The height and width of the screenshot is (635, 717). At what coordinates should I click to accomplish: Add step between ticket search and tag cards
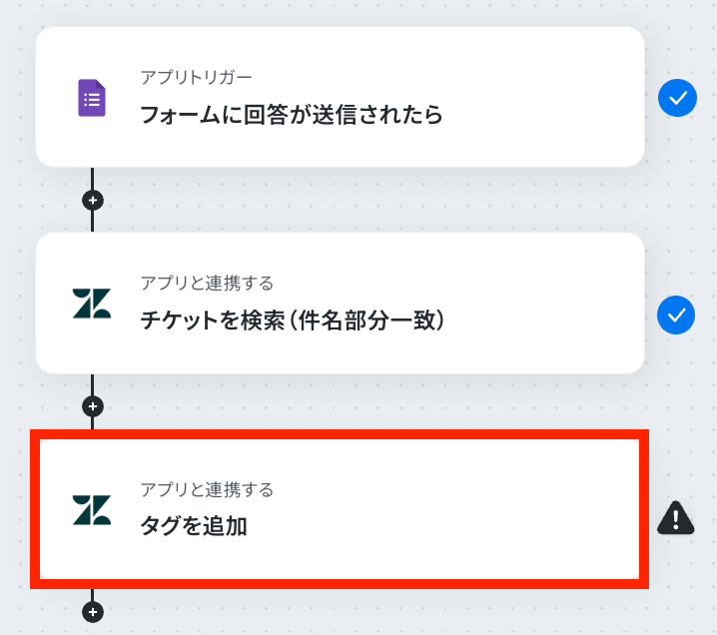pos(93,406)
